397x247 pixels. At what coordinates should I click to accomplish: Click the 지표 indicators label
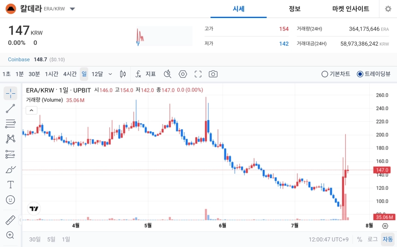tap(150, 74)
